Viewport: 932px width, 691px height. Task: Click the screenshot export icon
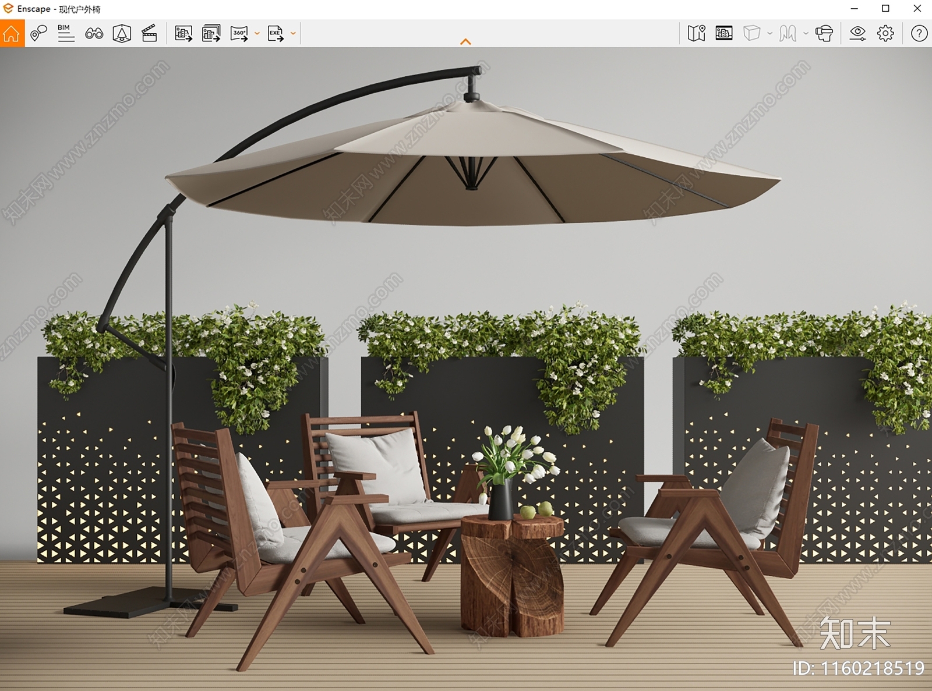coord(183,34)
